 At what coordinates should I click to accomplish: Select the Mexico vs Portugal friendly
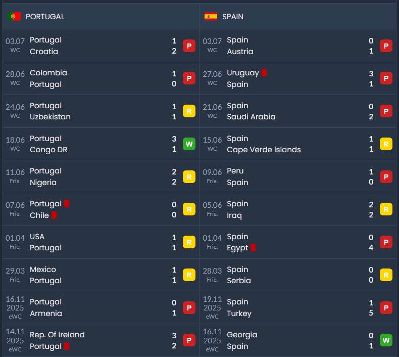click(101, 275)
